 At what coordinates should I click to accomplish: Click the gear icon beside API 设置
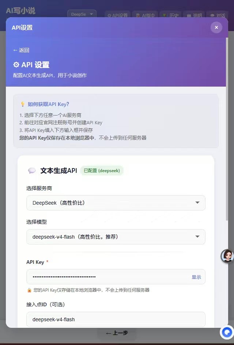16,65
